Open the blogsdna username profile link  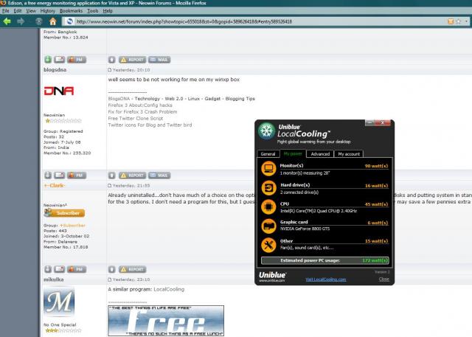pos(55,70)
